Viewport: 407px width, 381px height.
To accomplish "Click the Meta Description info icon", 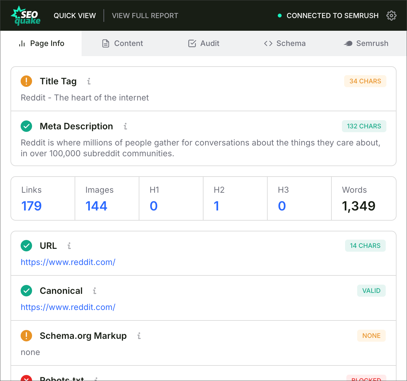I will (x=125, y=126).
